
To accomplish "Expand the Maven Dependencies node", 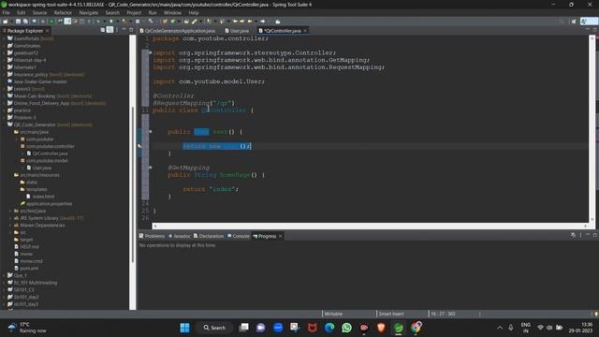I will pos(10,226).
